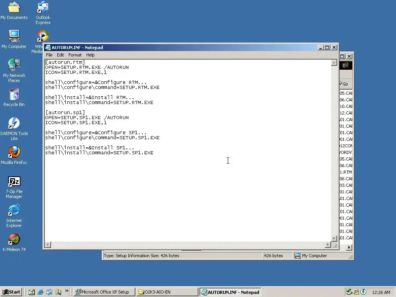The height and width of the screenshot is (297, 396).
Task: Click the Windows logo throbber in the Explorer window
Action: 345,65
